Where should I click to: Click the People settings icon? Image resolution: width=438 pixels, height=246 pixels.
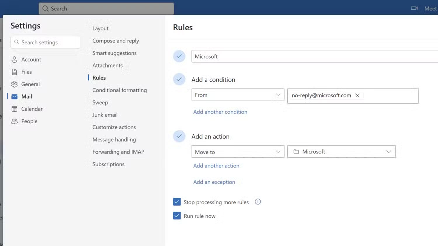[15, 121]
